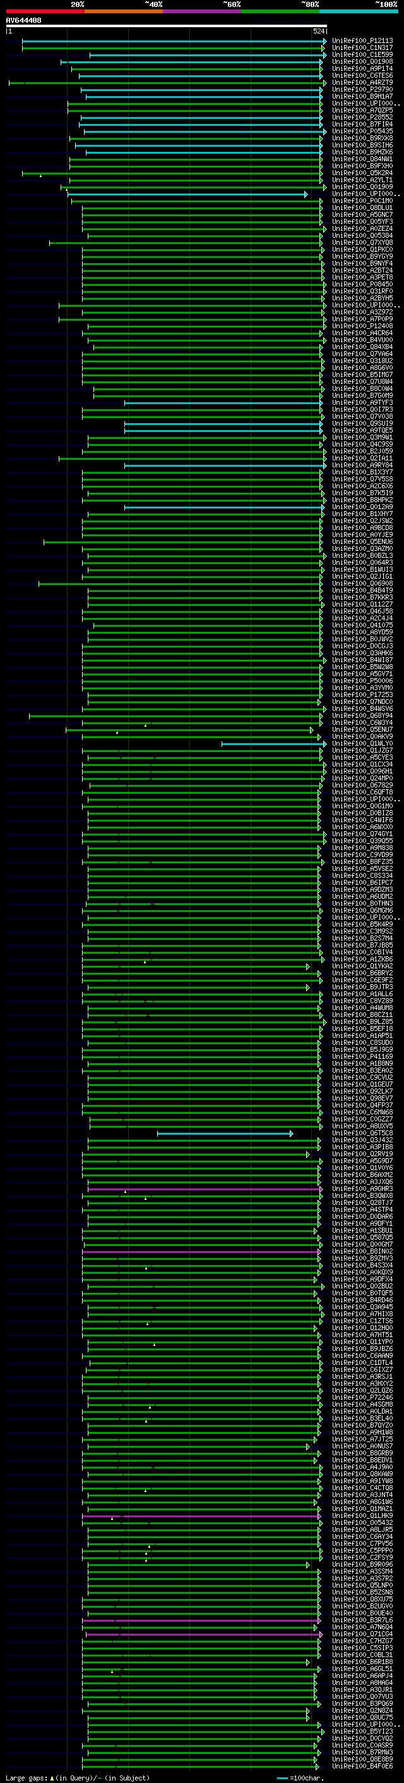404x1783 pixels.
Task: Select label UniRef100_Q68Y94
Action: [362, 716]
